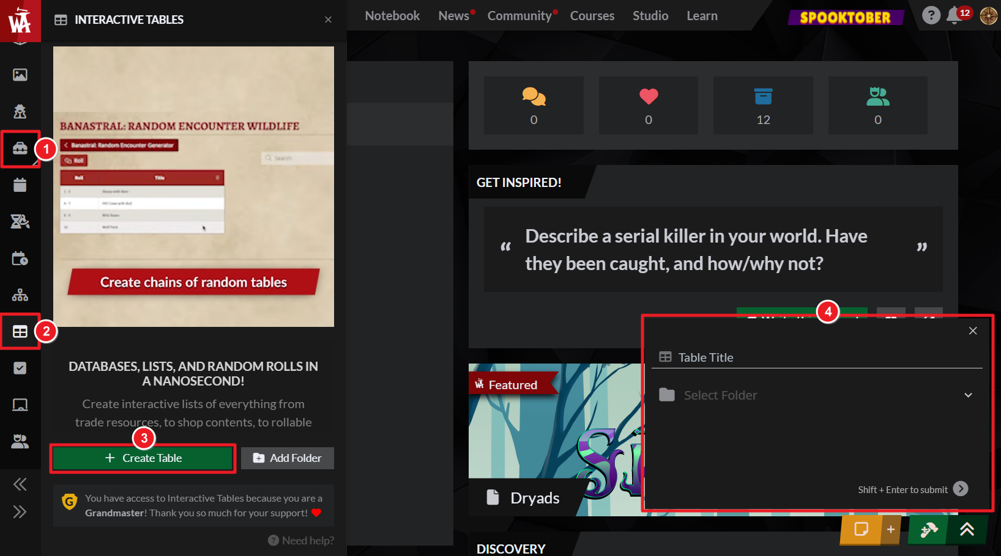Select the interactive tables sidebar icon

coord(20,332)
